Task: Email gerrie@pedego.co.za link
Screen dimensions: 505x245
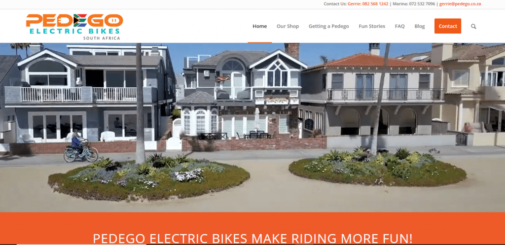Action: [460, 4]
